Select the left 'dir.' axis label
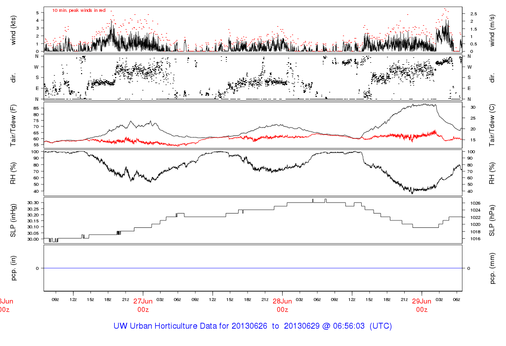 point(14,78)
